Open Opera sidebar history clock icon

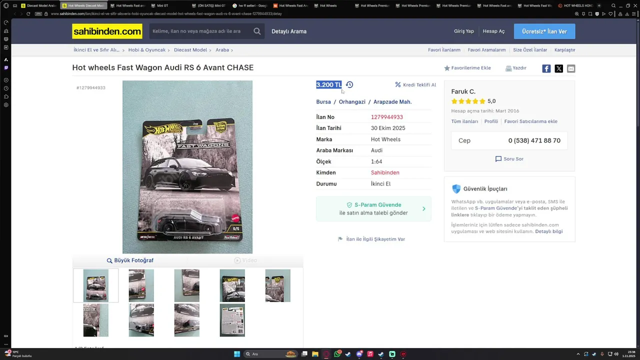pos(6,88)
